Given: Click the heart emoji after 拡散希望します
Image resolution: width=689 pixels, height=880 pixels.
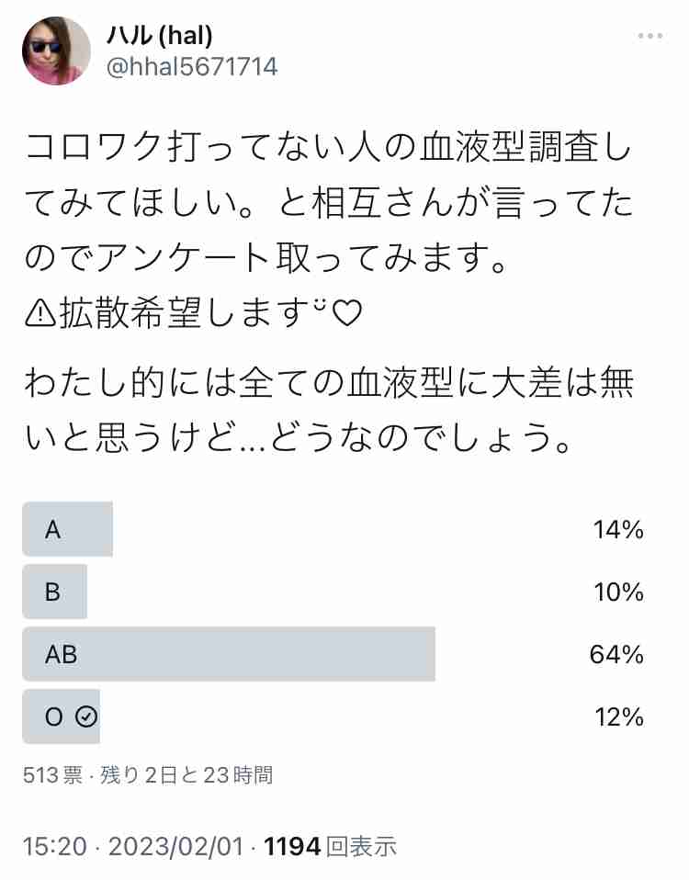Looking at the screenshot, I should click(346, 313).
